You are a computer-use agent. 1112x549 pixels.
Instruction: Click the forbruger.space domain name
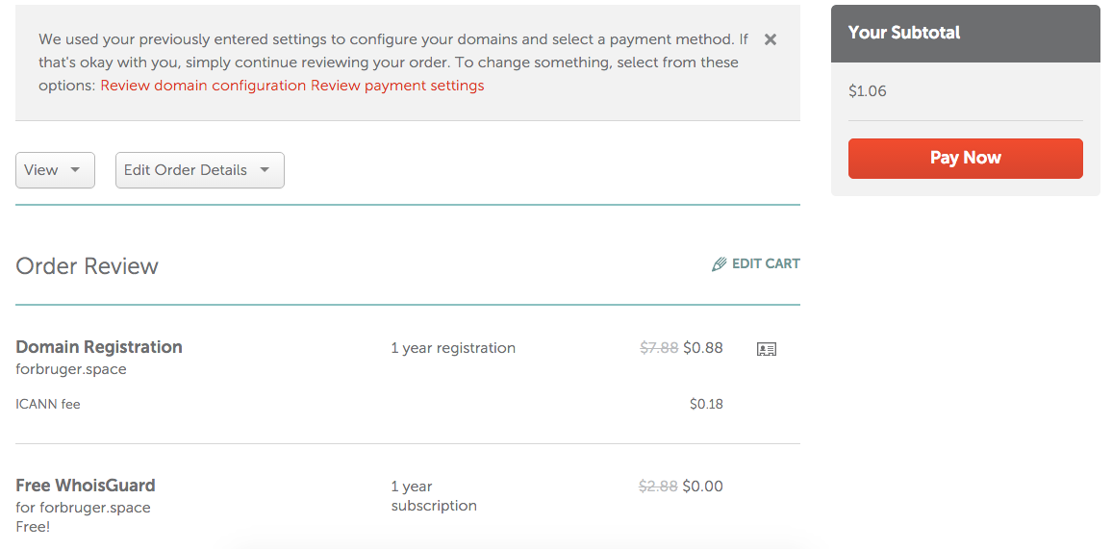[71, 369]
